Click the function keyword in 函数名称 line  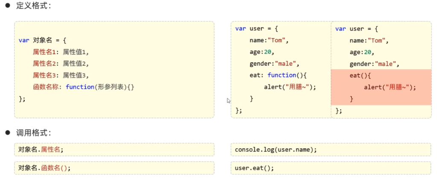tap(80, 87)
